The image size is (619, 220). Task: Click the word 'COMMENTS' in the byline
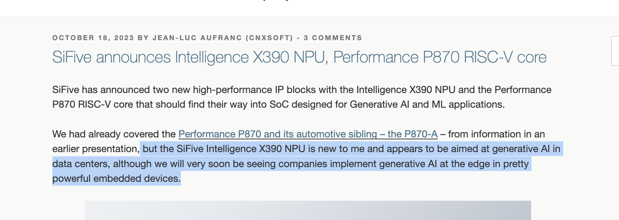click(337, 38)
